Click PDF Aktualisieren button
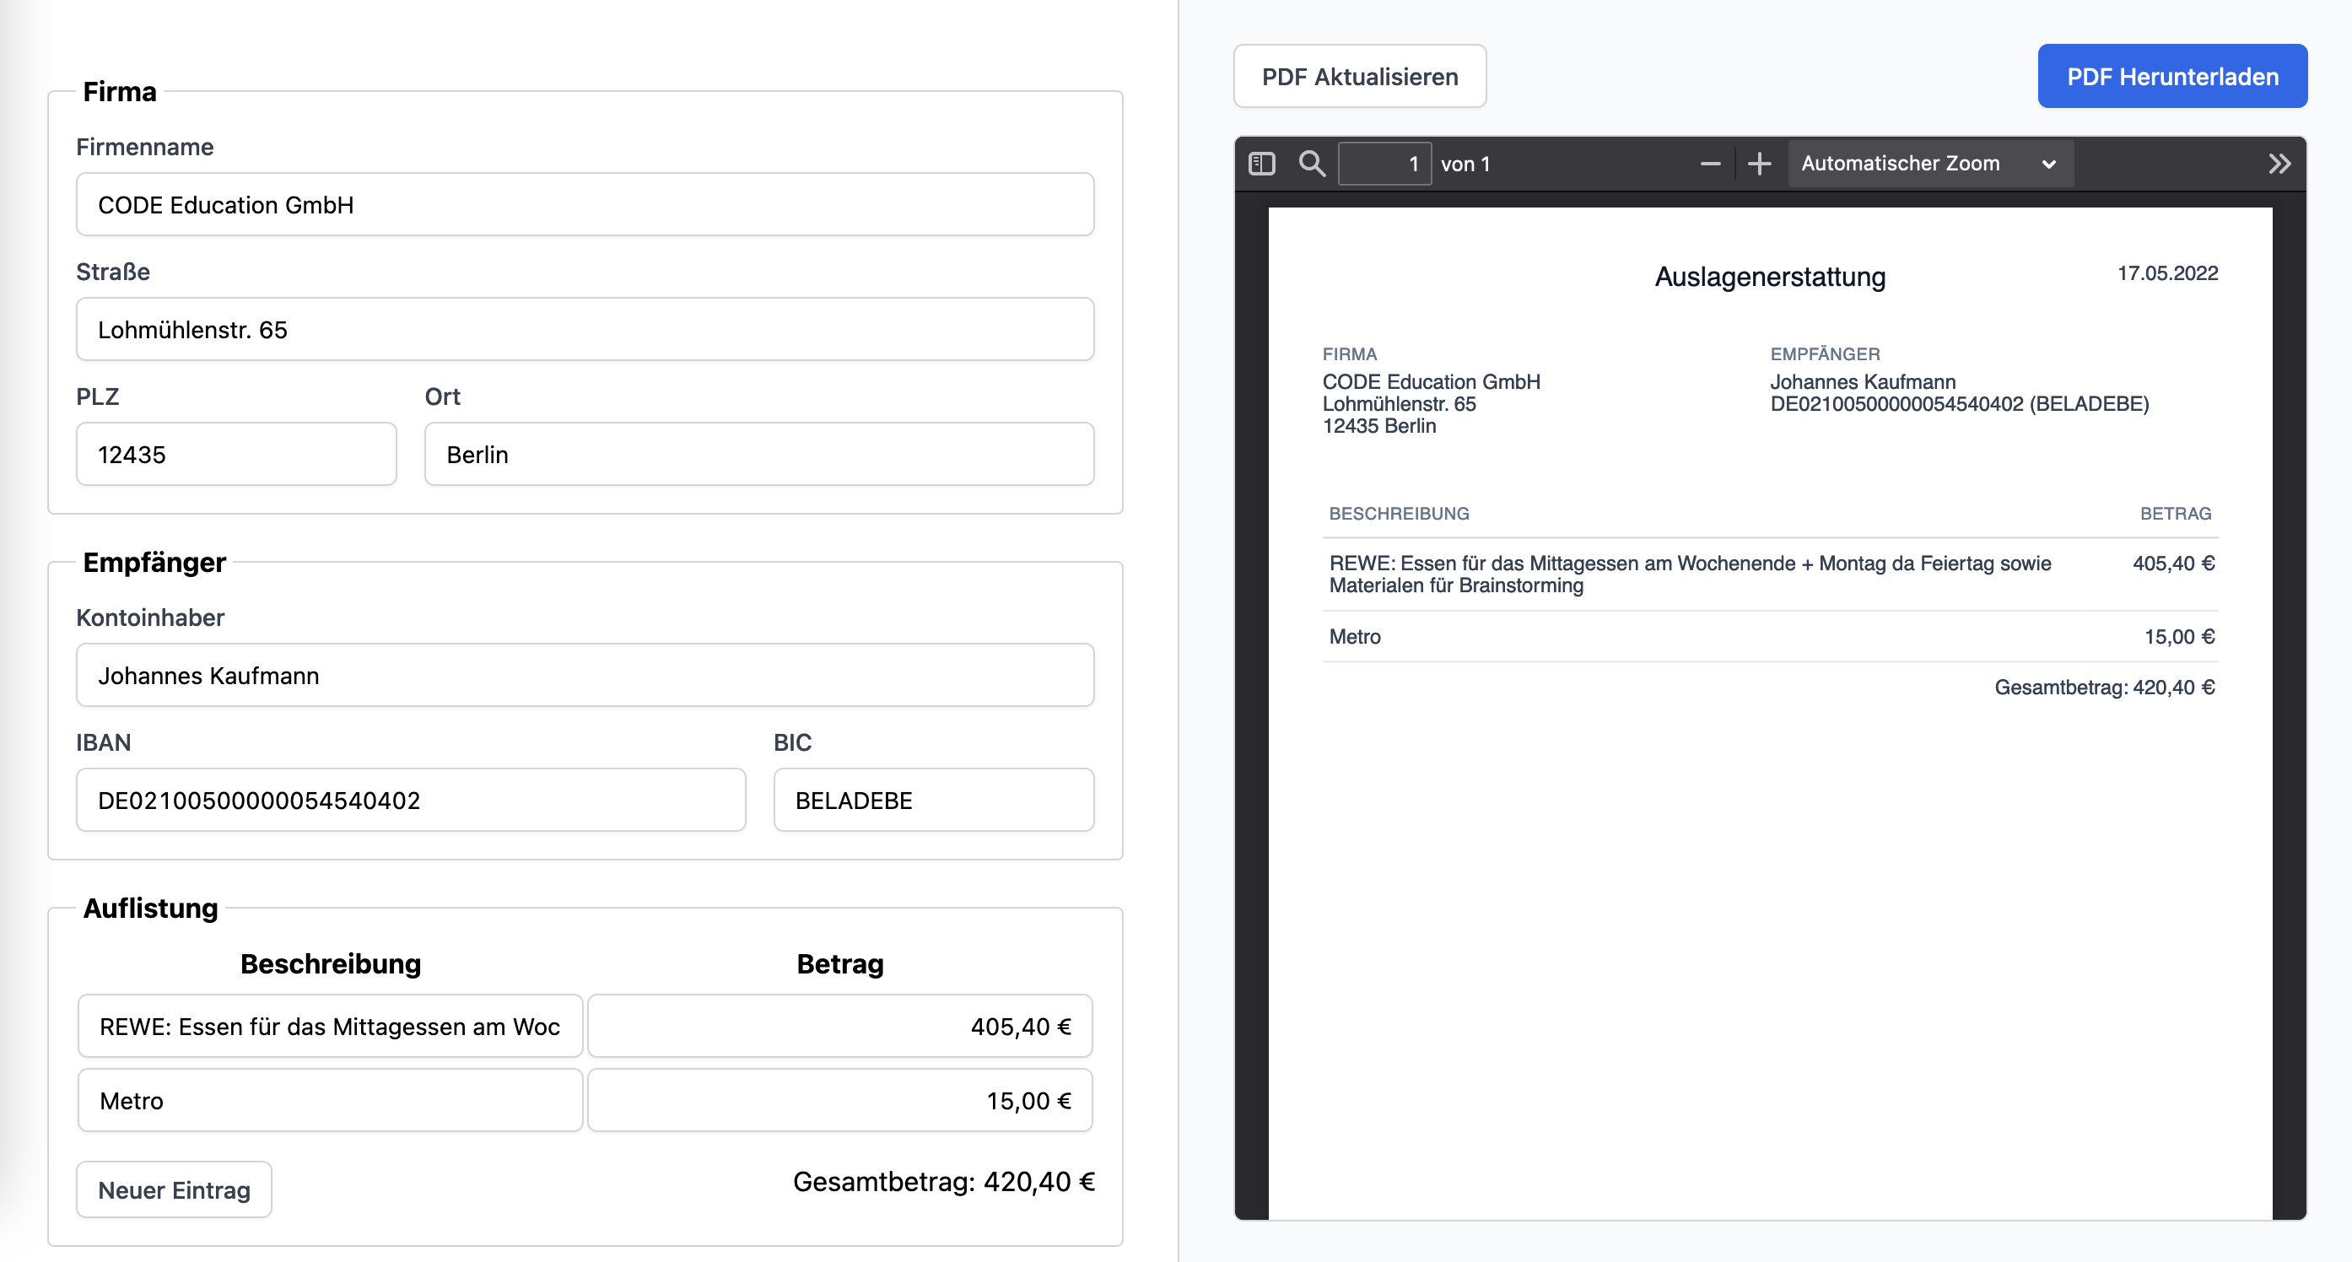Screen dimensions: 2352x1262 [x=1360, y=77]
